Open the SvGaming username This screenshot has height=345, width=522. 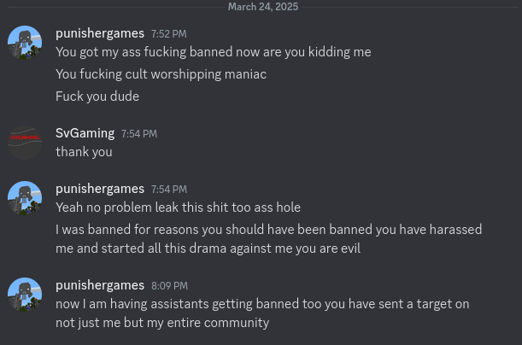[85, 133]
